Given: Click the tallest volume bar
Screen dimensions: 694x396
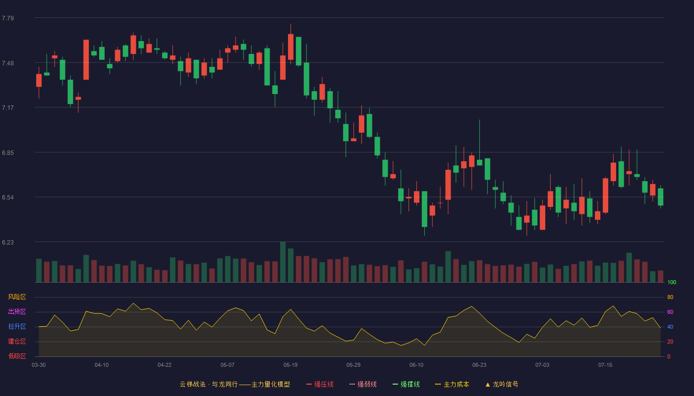Looking at the screenshot, I should [x=283, y=262].
